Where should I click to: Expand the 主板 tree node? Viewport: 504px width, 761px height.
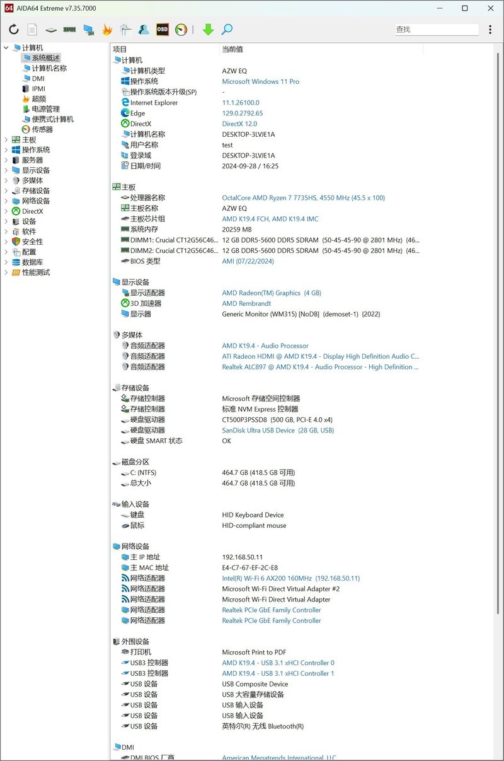[6, 140]
